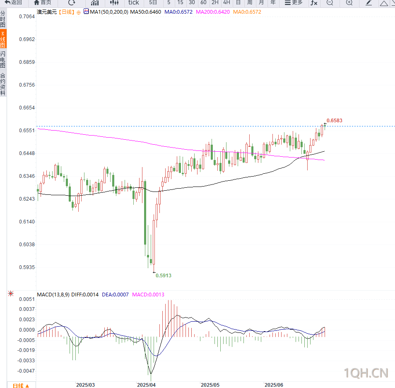This screenshot has width=395, height=388.
Task: Open the line-chart style icon
Action: (x=95, y=2)
